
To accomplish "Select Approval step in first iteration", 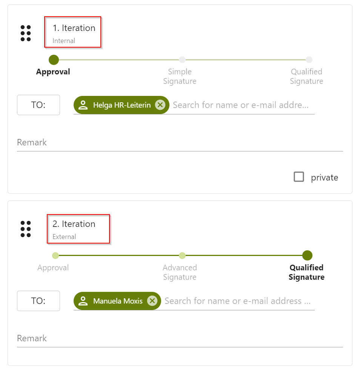I will click(54, 60).
